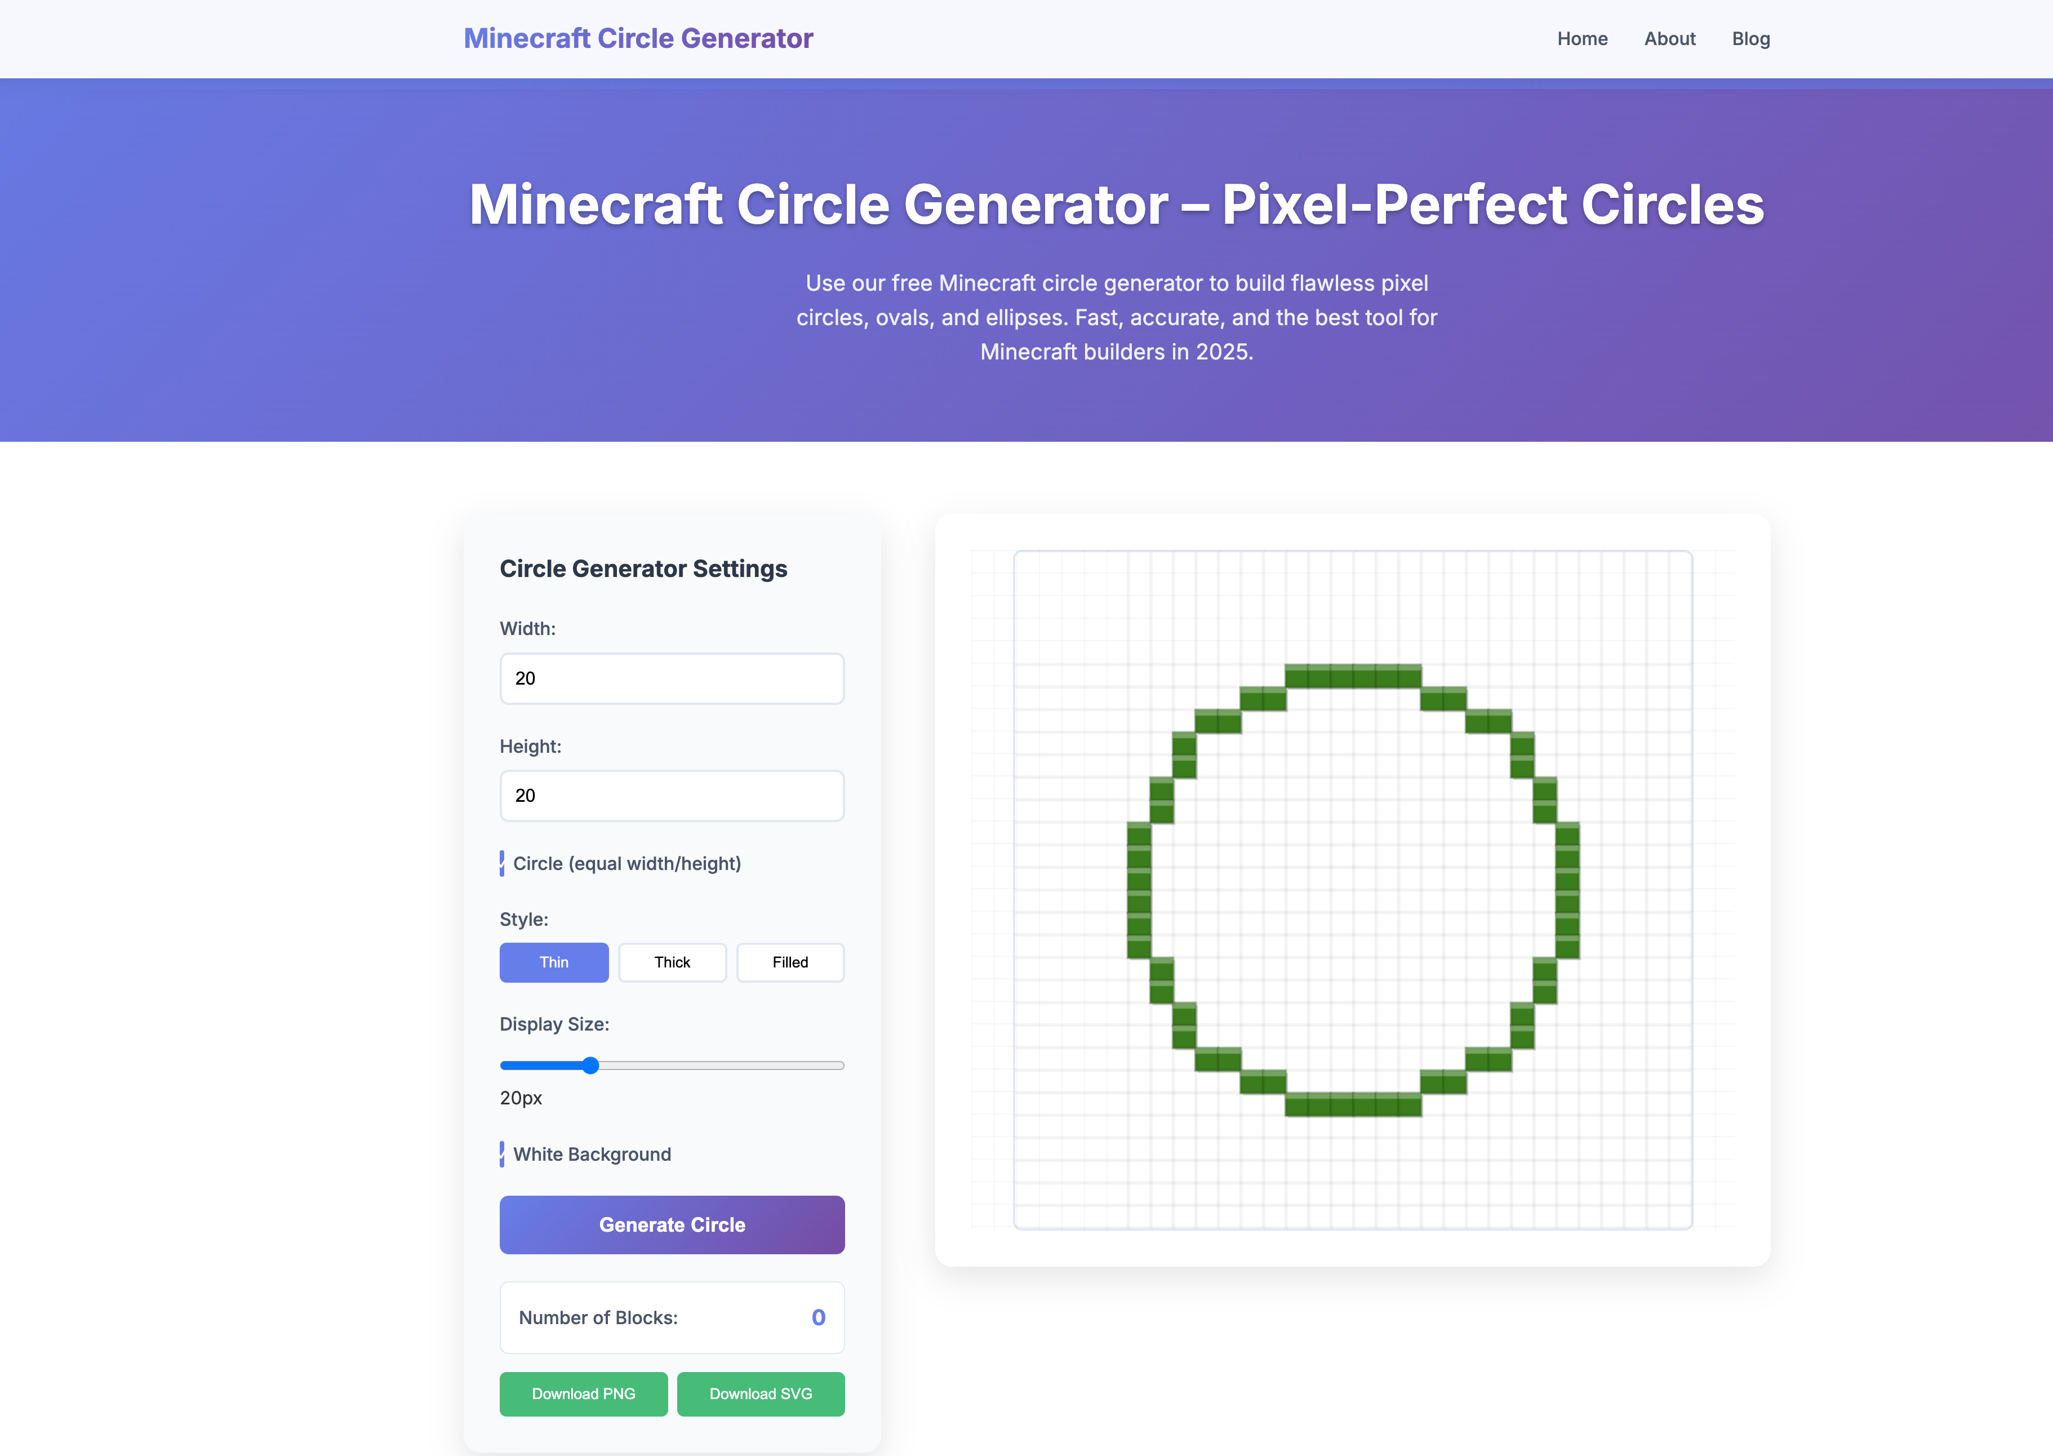Screen dimensions: 2053x1456
Task: Toggle the White Background option
Action: point(503,1155)
